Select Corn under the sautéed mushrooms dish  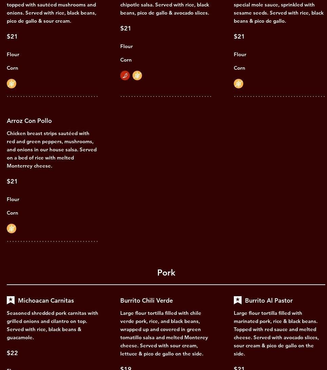pos(13,68)
